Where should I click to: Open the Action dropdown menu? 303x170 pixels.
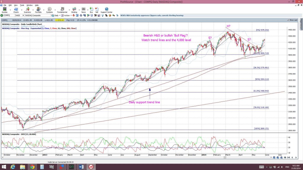(71, 15)
